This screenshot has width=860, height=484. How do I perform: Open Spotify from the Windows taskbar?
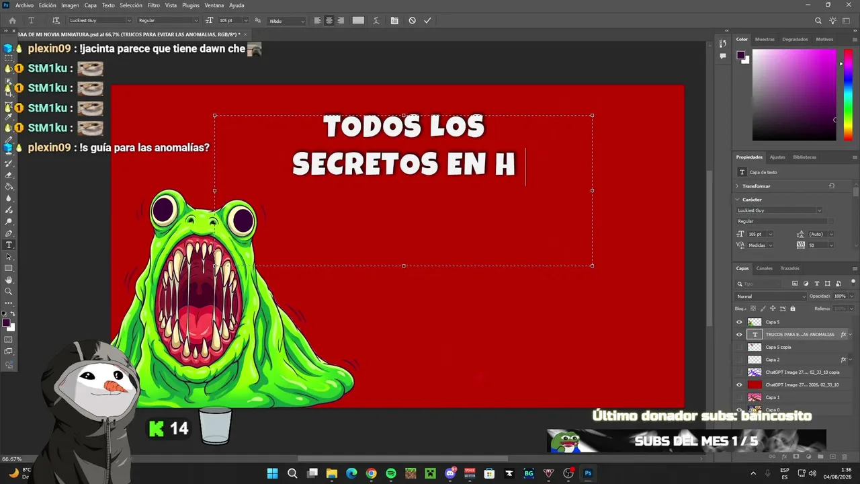click(x=391, y=473)
